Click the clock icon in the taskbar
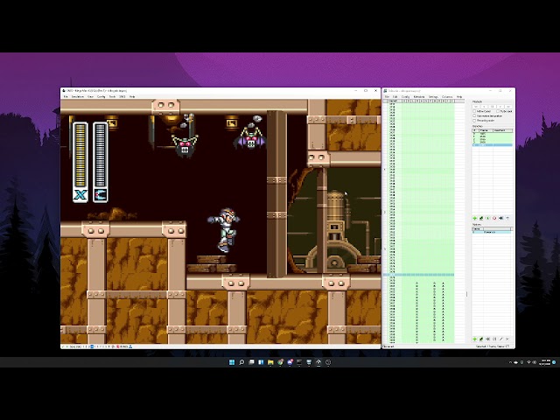Viewport: 560px width, 420px height. point(328,362)
